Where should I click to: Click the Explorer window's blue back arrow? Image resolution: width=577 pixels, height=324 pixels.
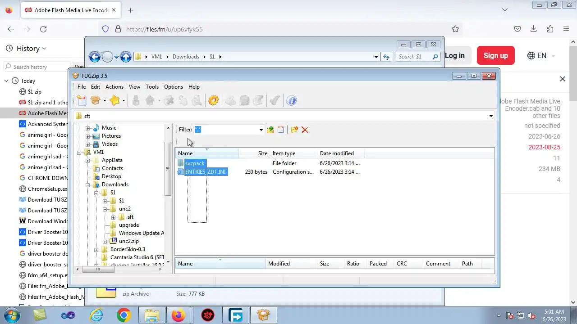[x=95, y=57]
